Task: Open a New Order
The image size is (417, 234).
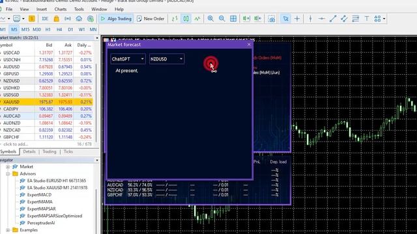Action: point(151,19)
